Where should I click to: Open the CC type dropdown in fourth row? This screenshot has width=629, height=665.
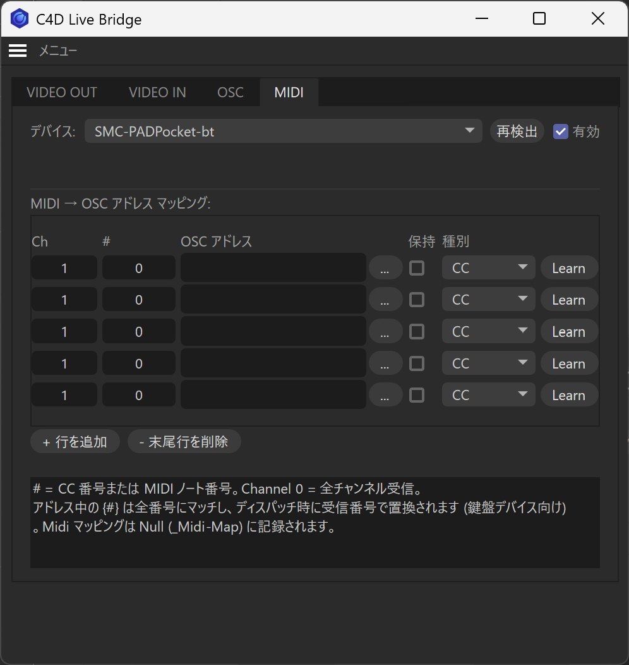488,363
